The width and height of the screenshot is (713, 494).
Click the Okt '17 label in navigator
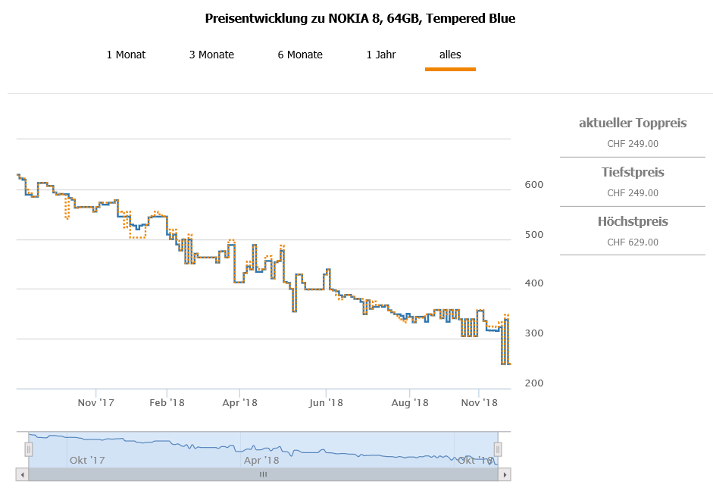[x=87, y=460]
